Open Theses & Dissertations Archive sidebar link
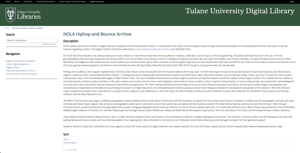This screenshot has height=153, width=300. click(21, 70)
